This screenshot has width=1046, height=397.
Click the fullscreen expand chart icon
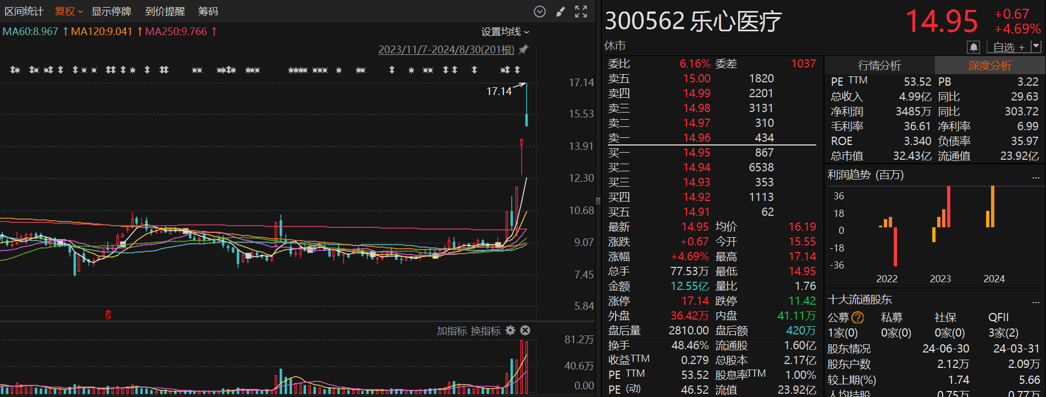click(x=581, y=12)
